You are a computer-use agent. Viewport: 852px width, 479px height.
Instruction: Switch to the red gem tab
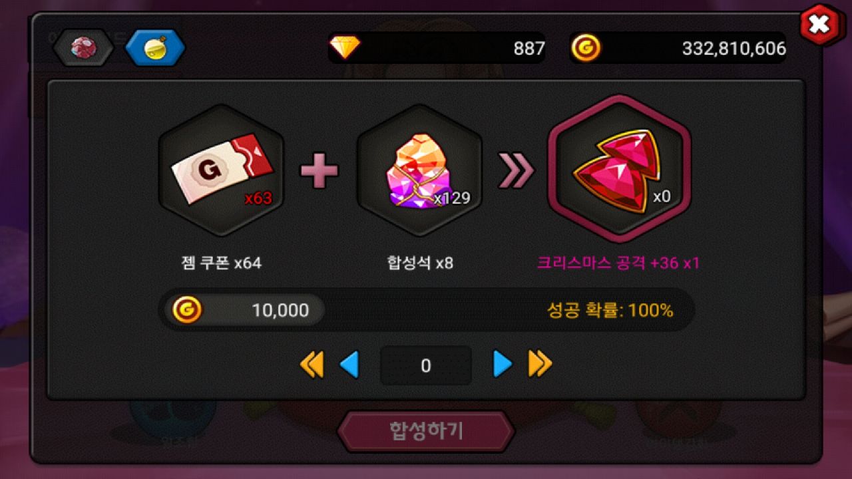pos(83,48)
